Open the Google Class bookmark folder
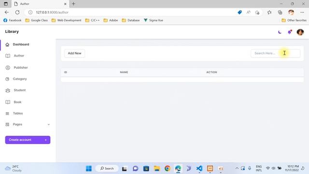This screenshot has width=309, height=174. point(37,20)
